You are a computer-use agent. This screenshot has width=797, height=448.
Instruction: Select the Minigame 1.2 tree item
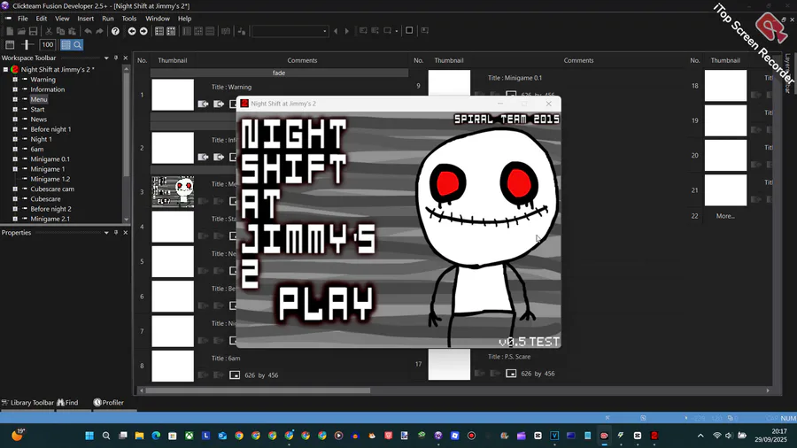50,179
